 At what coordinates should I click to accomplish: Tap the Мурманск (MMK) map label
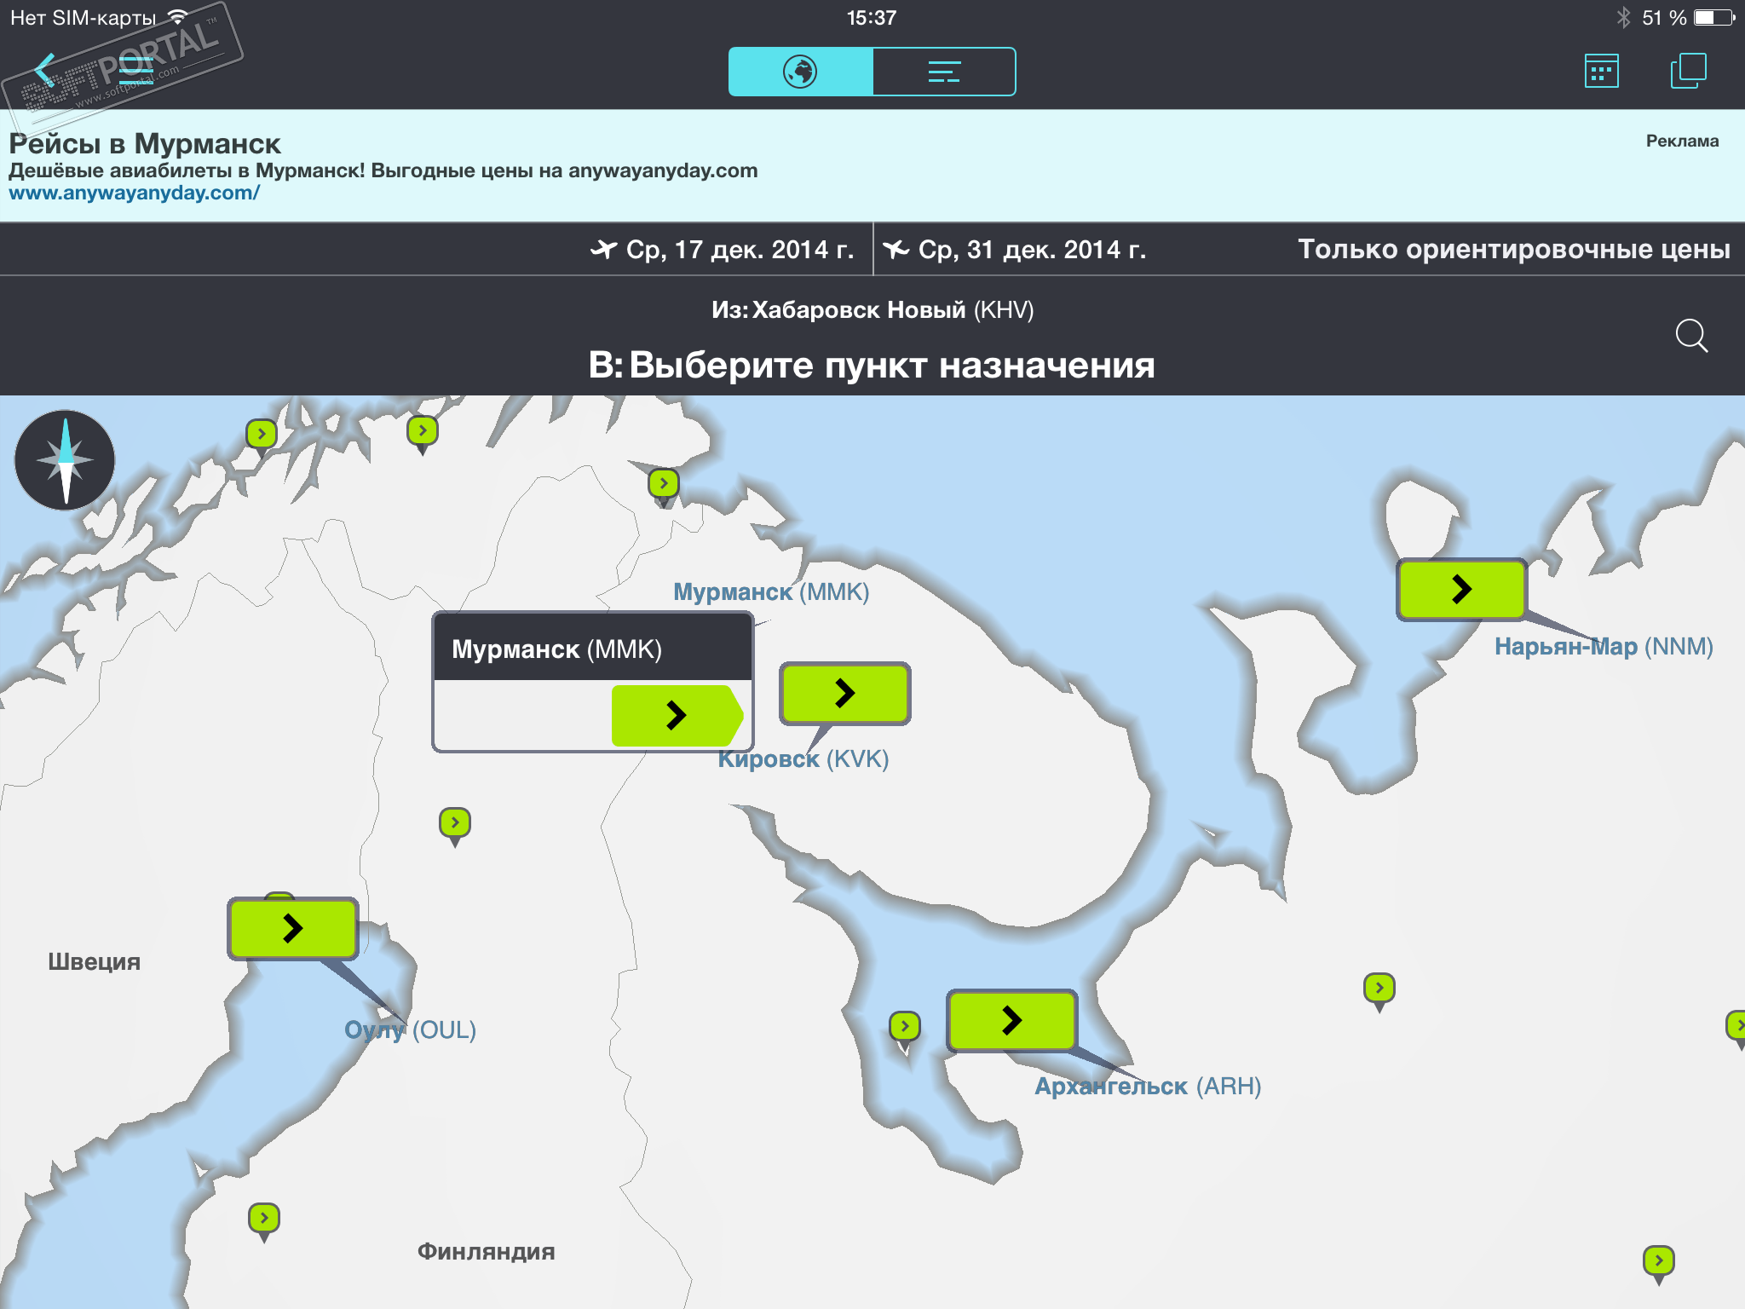tap(770, 592)
